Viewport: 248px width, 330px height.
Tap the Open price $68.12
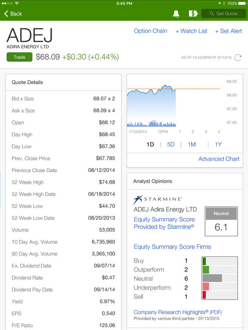point(107,122)
